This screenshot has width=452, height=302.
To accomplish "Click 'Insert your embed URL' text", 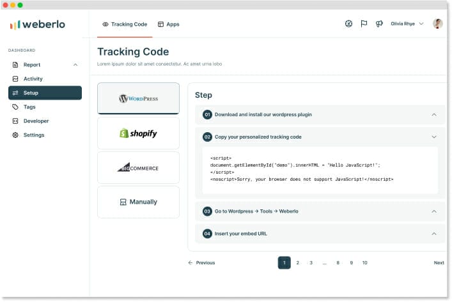I will (240, 234).
